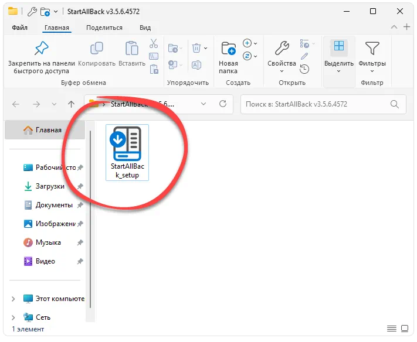Click the open-with icon in Открыть group
Image resolution: width=417 pixels, height=342 pixels.
click(x=304, y=43)
